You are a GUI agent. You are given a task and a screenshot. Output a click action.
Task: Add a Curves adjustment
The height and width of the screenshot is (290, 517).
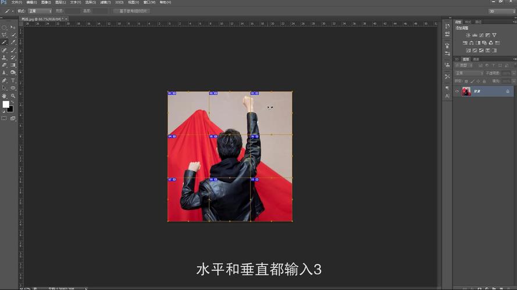tap(481, 35)
